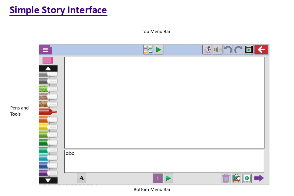Go to next page with purple arrow
The image size is (294, 196).
[259, 178]
